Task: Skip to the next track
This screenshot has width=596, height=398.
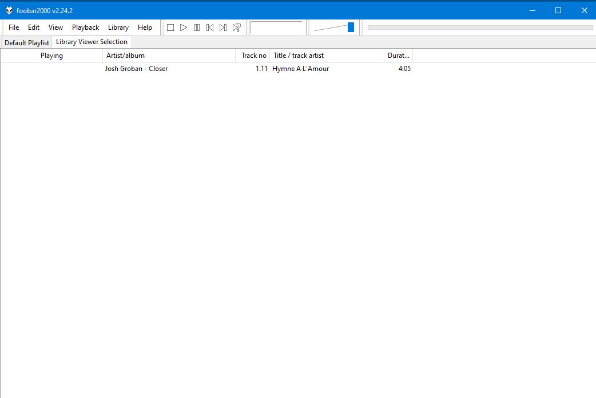Action: tap(223, 27)
